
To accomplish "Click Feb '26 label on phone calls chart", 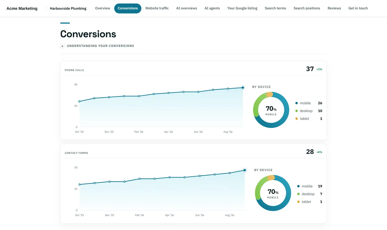I will [x=139, y=132].
